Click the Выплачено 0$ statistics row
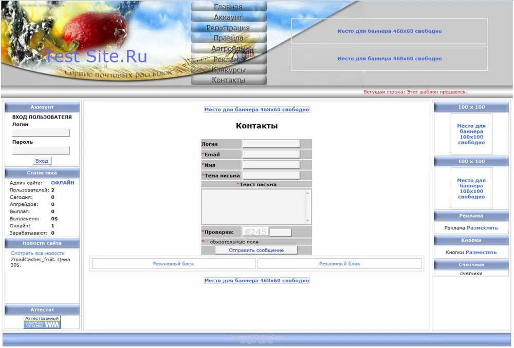514x348 pixels. click(x=42, y=219)
